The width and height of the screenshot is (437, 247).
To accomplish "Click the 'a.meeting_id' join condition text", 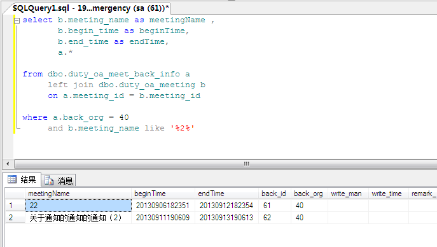I will pyautogui.click(x=94, y=96).
